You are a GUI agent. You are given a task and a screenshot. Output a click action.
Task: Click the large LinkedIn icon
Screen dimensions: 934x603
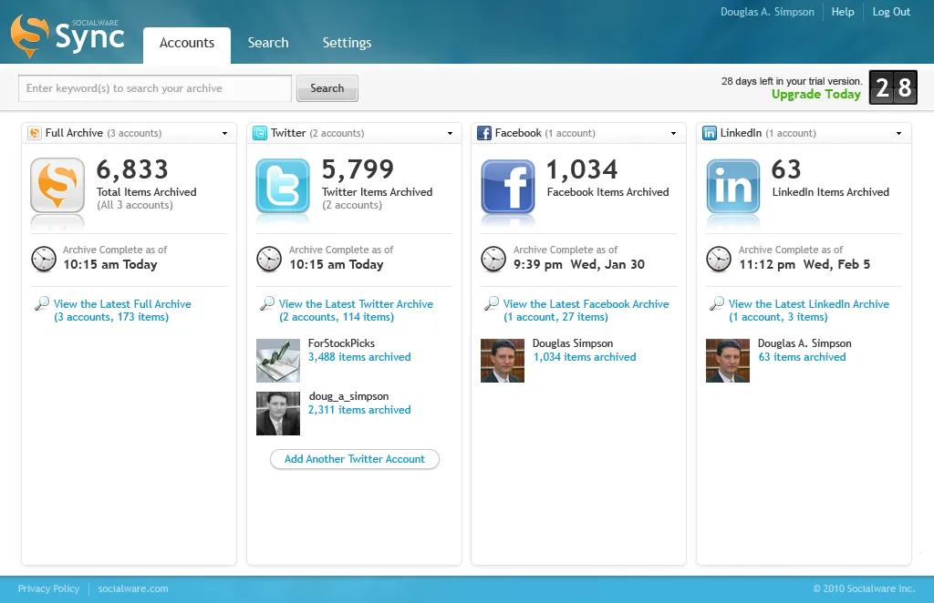click(733, 186)
